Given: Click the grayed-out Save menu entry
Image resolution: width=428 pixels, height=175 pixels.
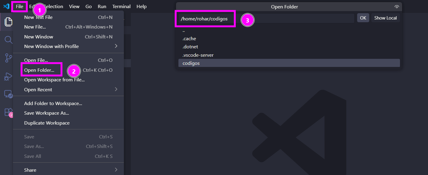Looking at the screenshot, I should pos(68,137).
